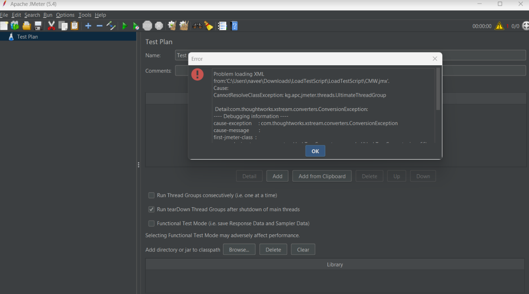Click OK in the Error dialog

[315, 151]
